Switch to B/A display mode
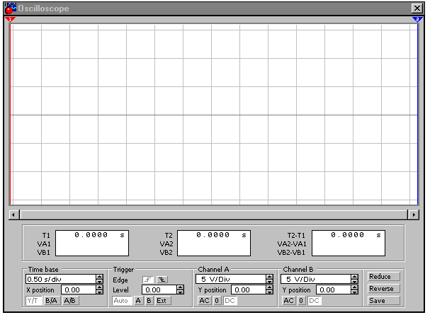Viewport: 430px width, 315px height. point(52,300)
